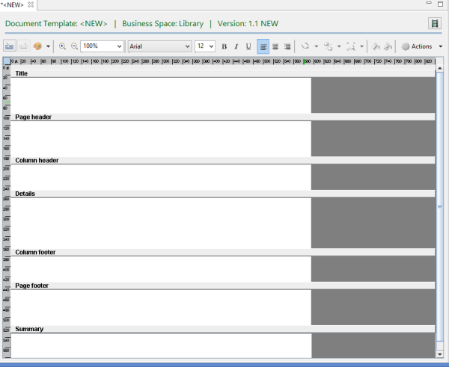Screen dimensions: 449x367
Task: Open the 100% zoom level dropdown
Action: (x=119, y=46)
